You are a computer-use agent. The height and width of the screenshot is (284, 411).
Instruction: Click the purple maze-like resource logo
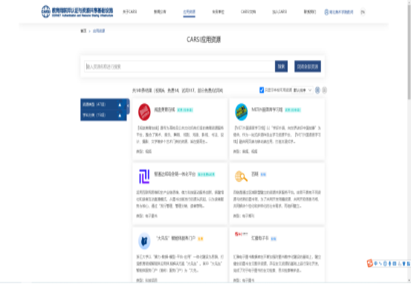click(144, 176)
